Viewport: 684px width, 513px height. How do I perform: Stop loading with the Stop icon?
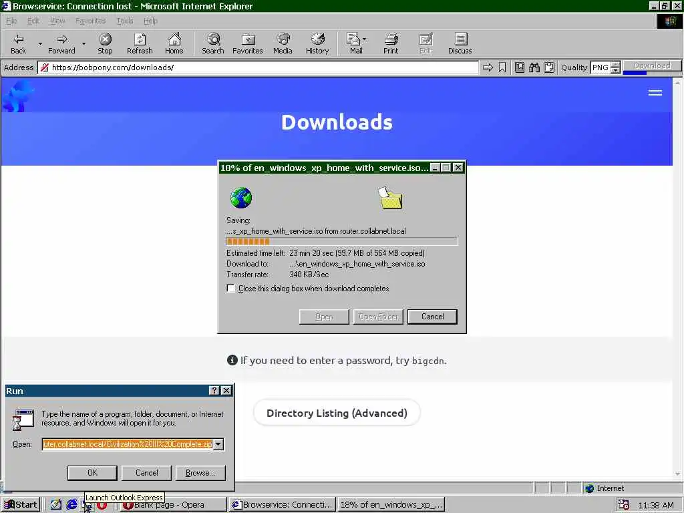click(105, 43)
